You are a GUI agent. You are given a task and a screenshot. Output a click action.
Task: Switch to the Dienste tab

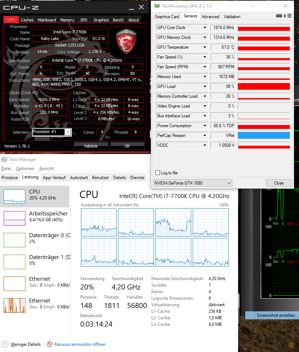click(137, 178)
